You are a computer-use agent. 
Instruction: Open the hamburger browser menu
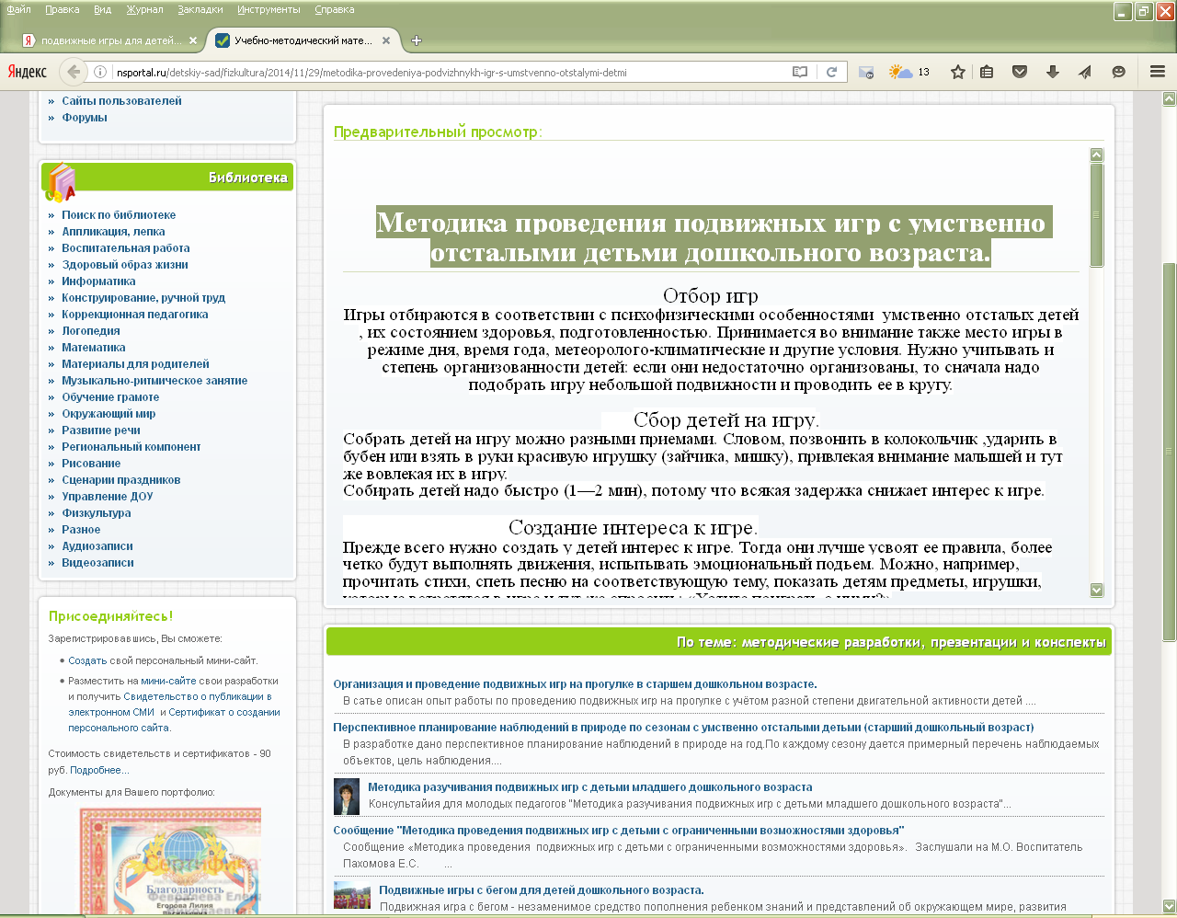point(1158,72)
